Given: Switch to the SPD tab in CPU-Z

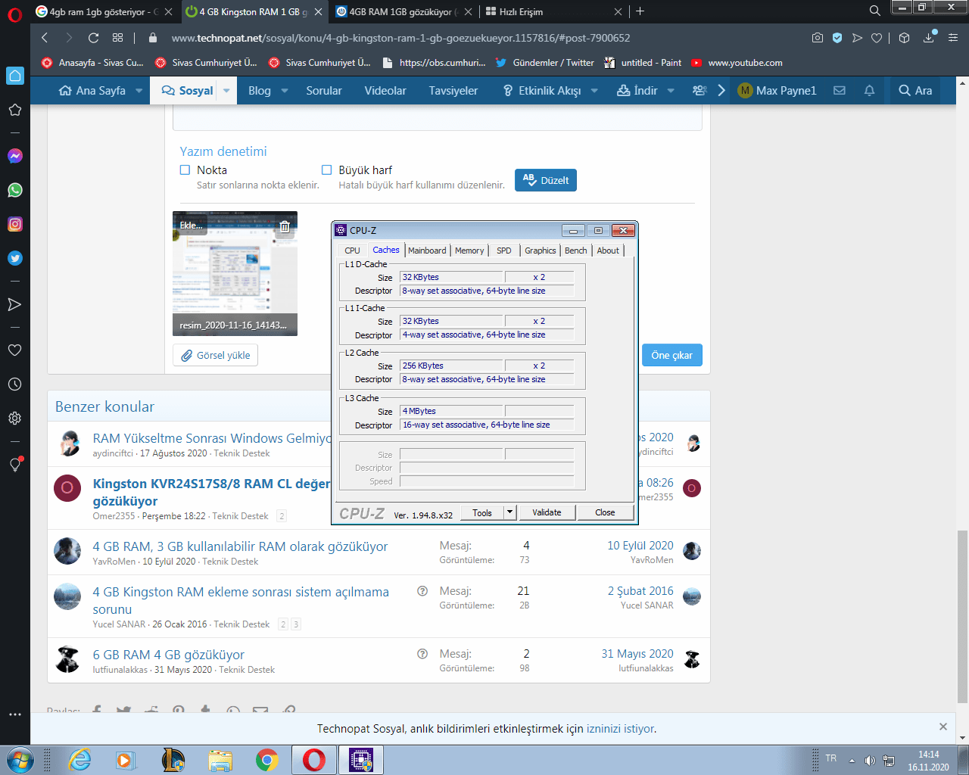Looking at the screenshot, I should click(x=503, y=250).
